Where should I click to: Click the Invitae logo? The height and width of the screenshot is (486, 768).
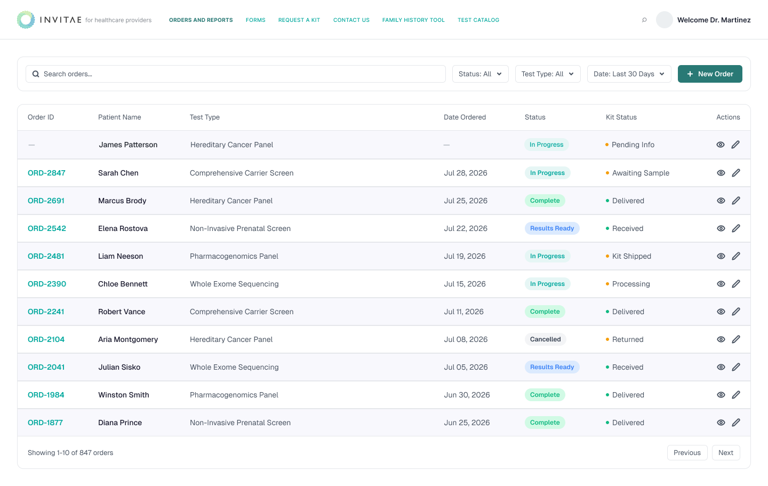[x=49, y=20]
